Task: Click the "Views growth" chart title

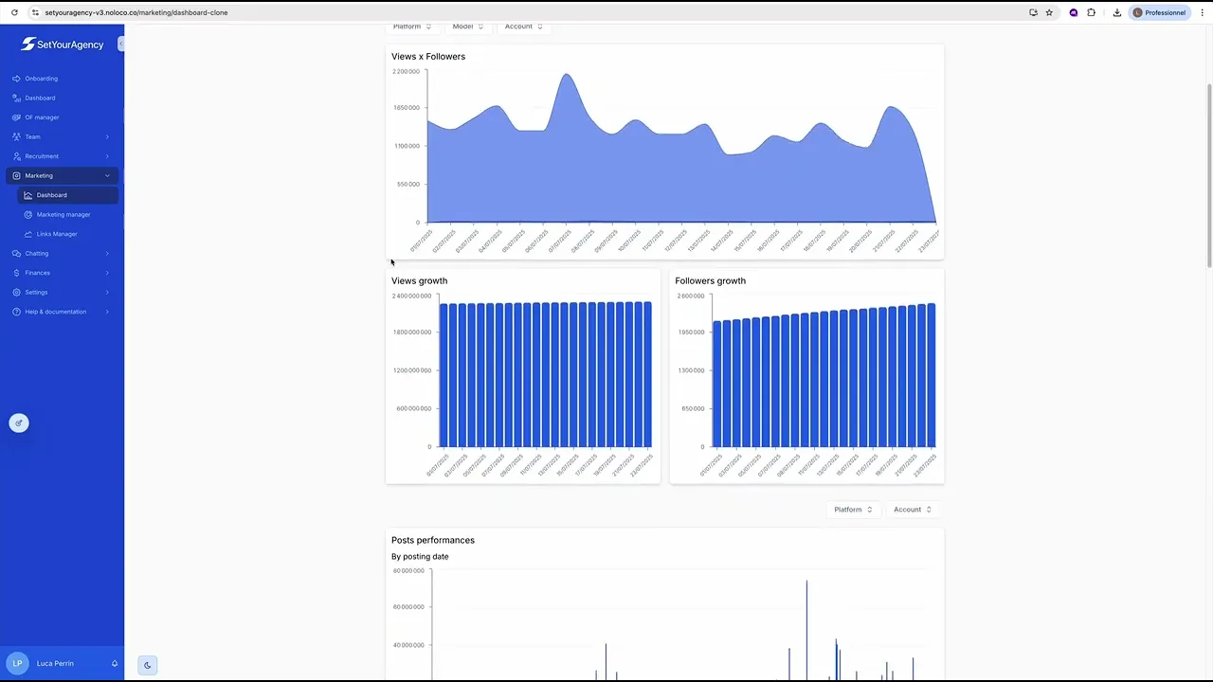Action: tap(419, 281)
